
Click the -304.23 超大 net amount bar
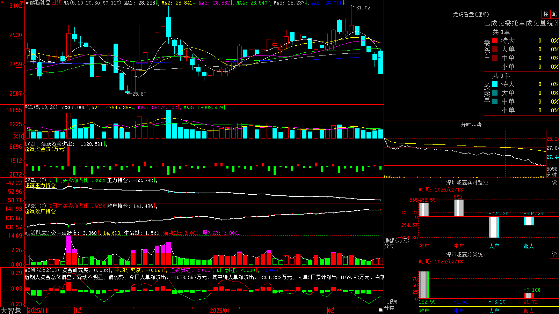coord(529,221)
